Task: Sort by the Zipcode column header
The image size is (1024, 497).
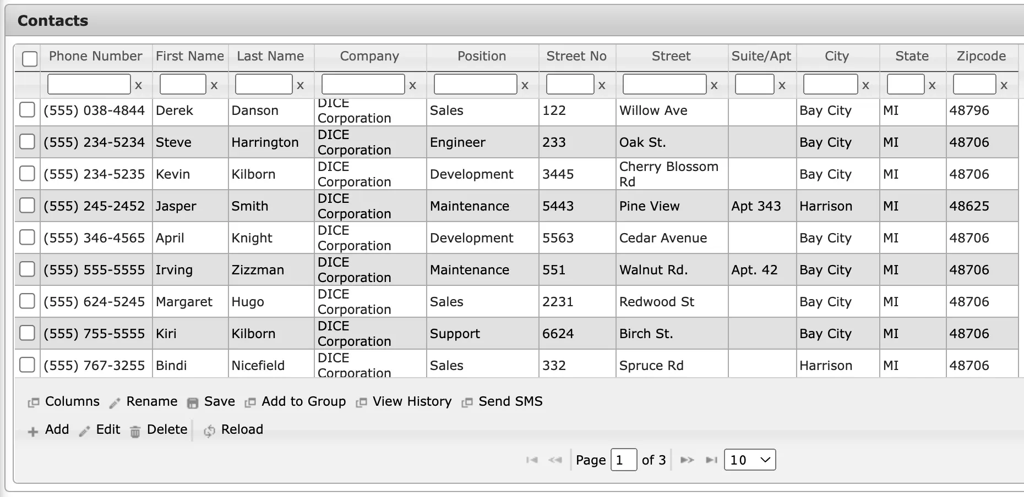Action: [x=981, y=56]
